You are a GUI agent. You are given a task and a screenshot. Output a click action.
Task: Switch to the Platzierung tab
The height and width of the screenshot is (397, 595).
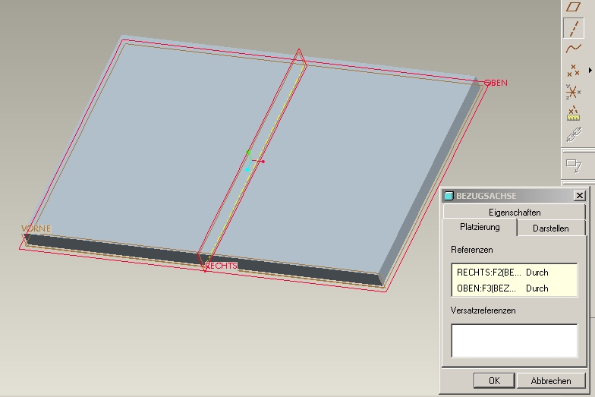click(x=480, y=227)
